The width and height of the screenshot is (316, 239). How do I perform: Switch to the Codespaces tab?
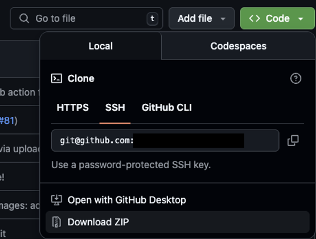[239, 46]
